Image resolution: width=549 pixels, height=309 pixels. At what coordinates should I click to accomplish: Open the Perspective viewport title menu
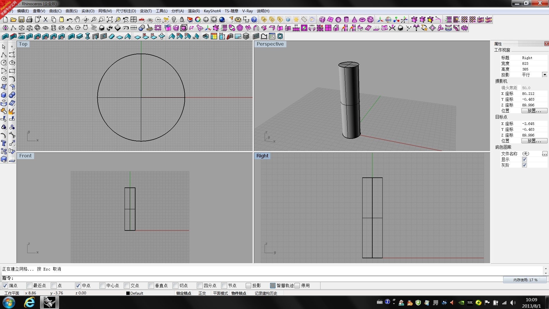pos(270,44)
